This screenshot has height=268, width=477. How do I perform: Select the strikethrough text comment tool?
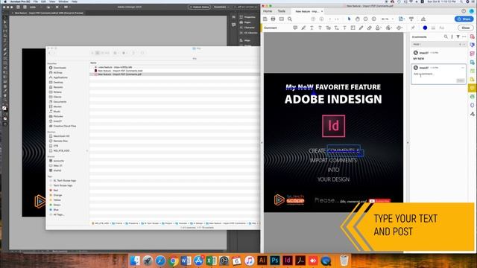pyautogui.click(x=320, y=28)
